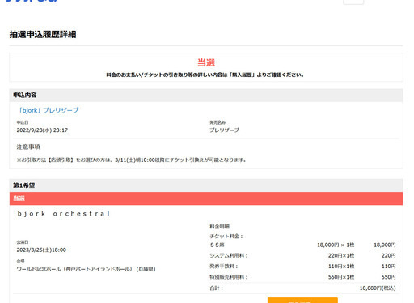Click the チケット料金： label
The height and width of the screenshot is (303, 414).
226,237
